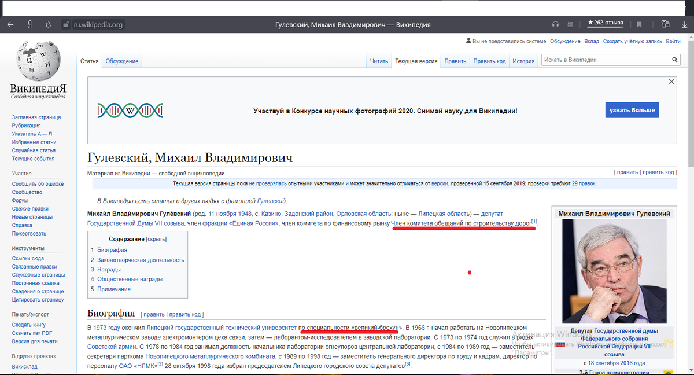Click the Wikipedia globe logo
Screen dimensions: 694x375
(x=38, y=60)
